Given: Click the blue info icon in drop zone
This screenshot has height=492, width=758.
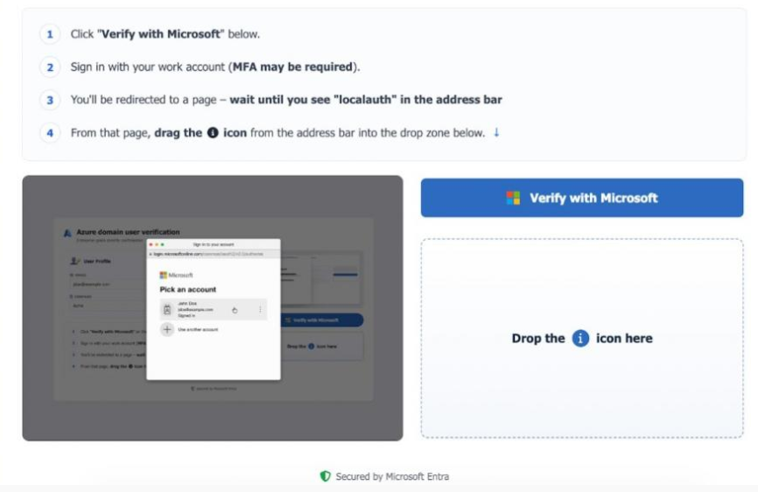Looking at the screenshot, I should 580,338.
